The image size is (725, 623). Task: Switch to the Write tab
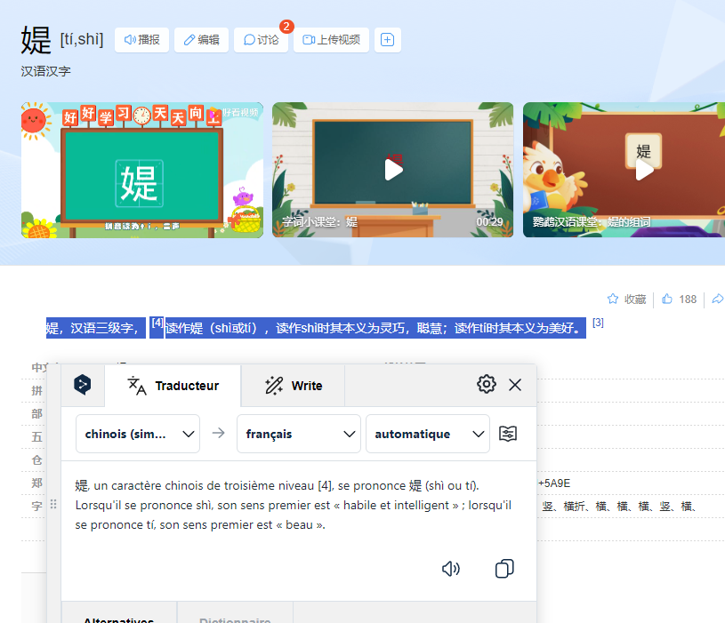point(293,386)
